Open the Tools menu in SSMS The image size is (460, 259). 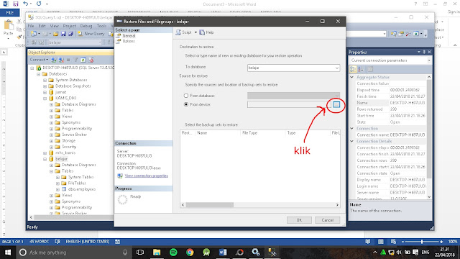(x=102, y=26)
